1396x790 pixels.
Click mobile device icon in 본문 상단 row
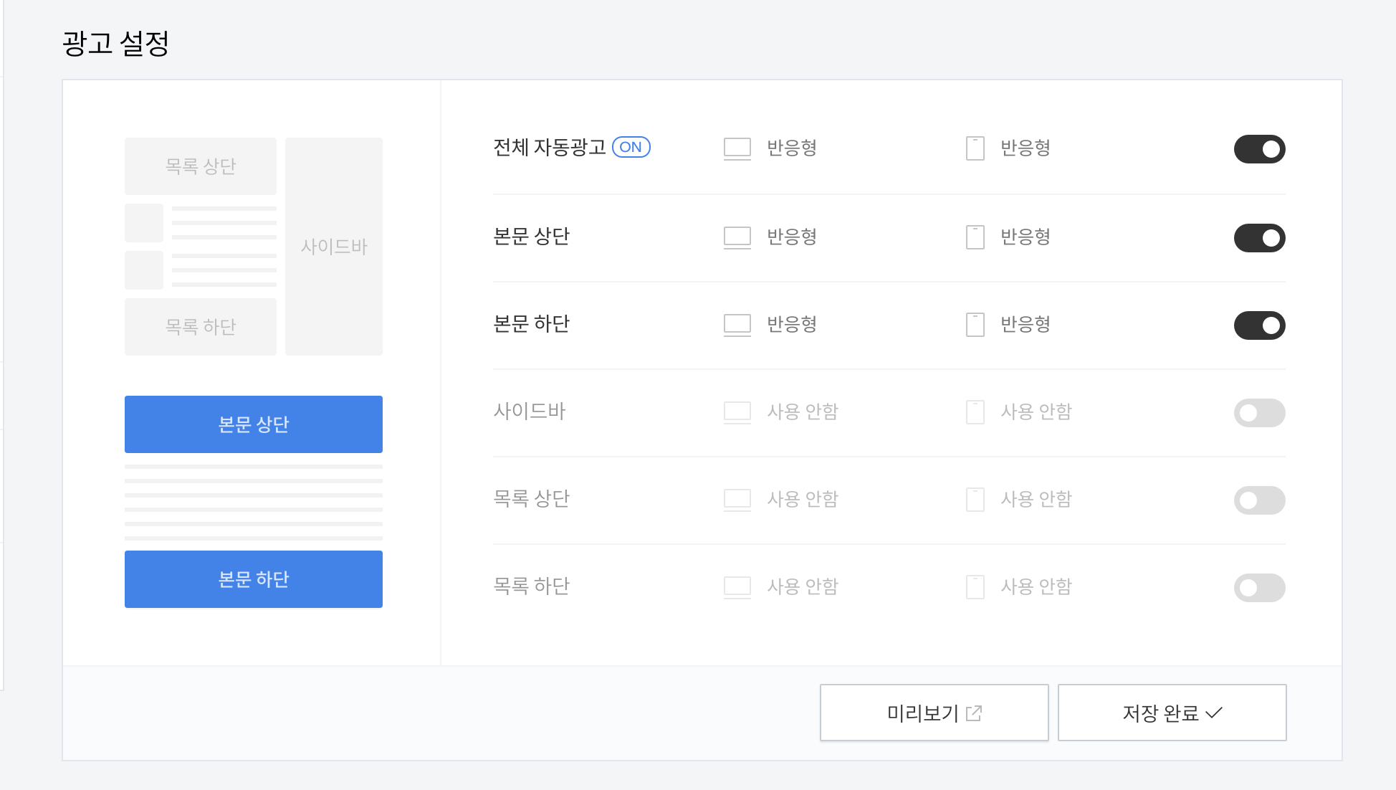pyautogui.click(x=975, y=237)
